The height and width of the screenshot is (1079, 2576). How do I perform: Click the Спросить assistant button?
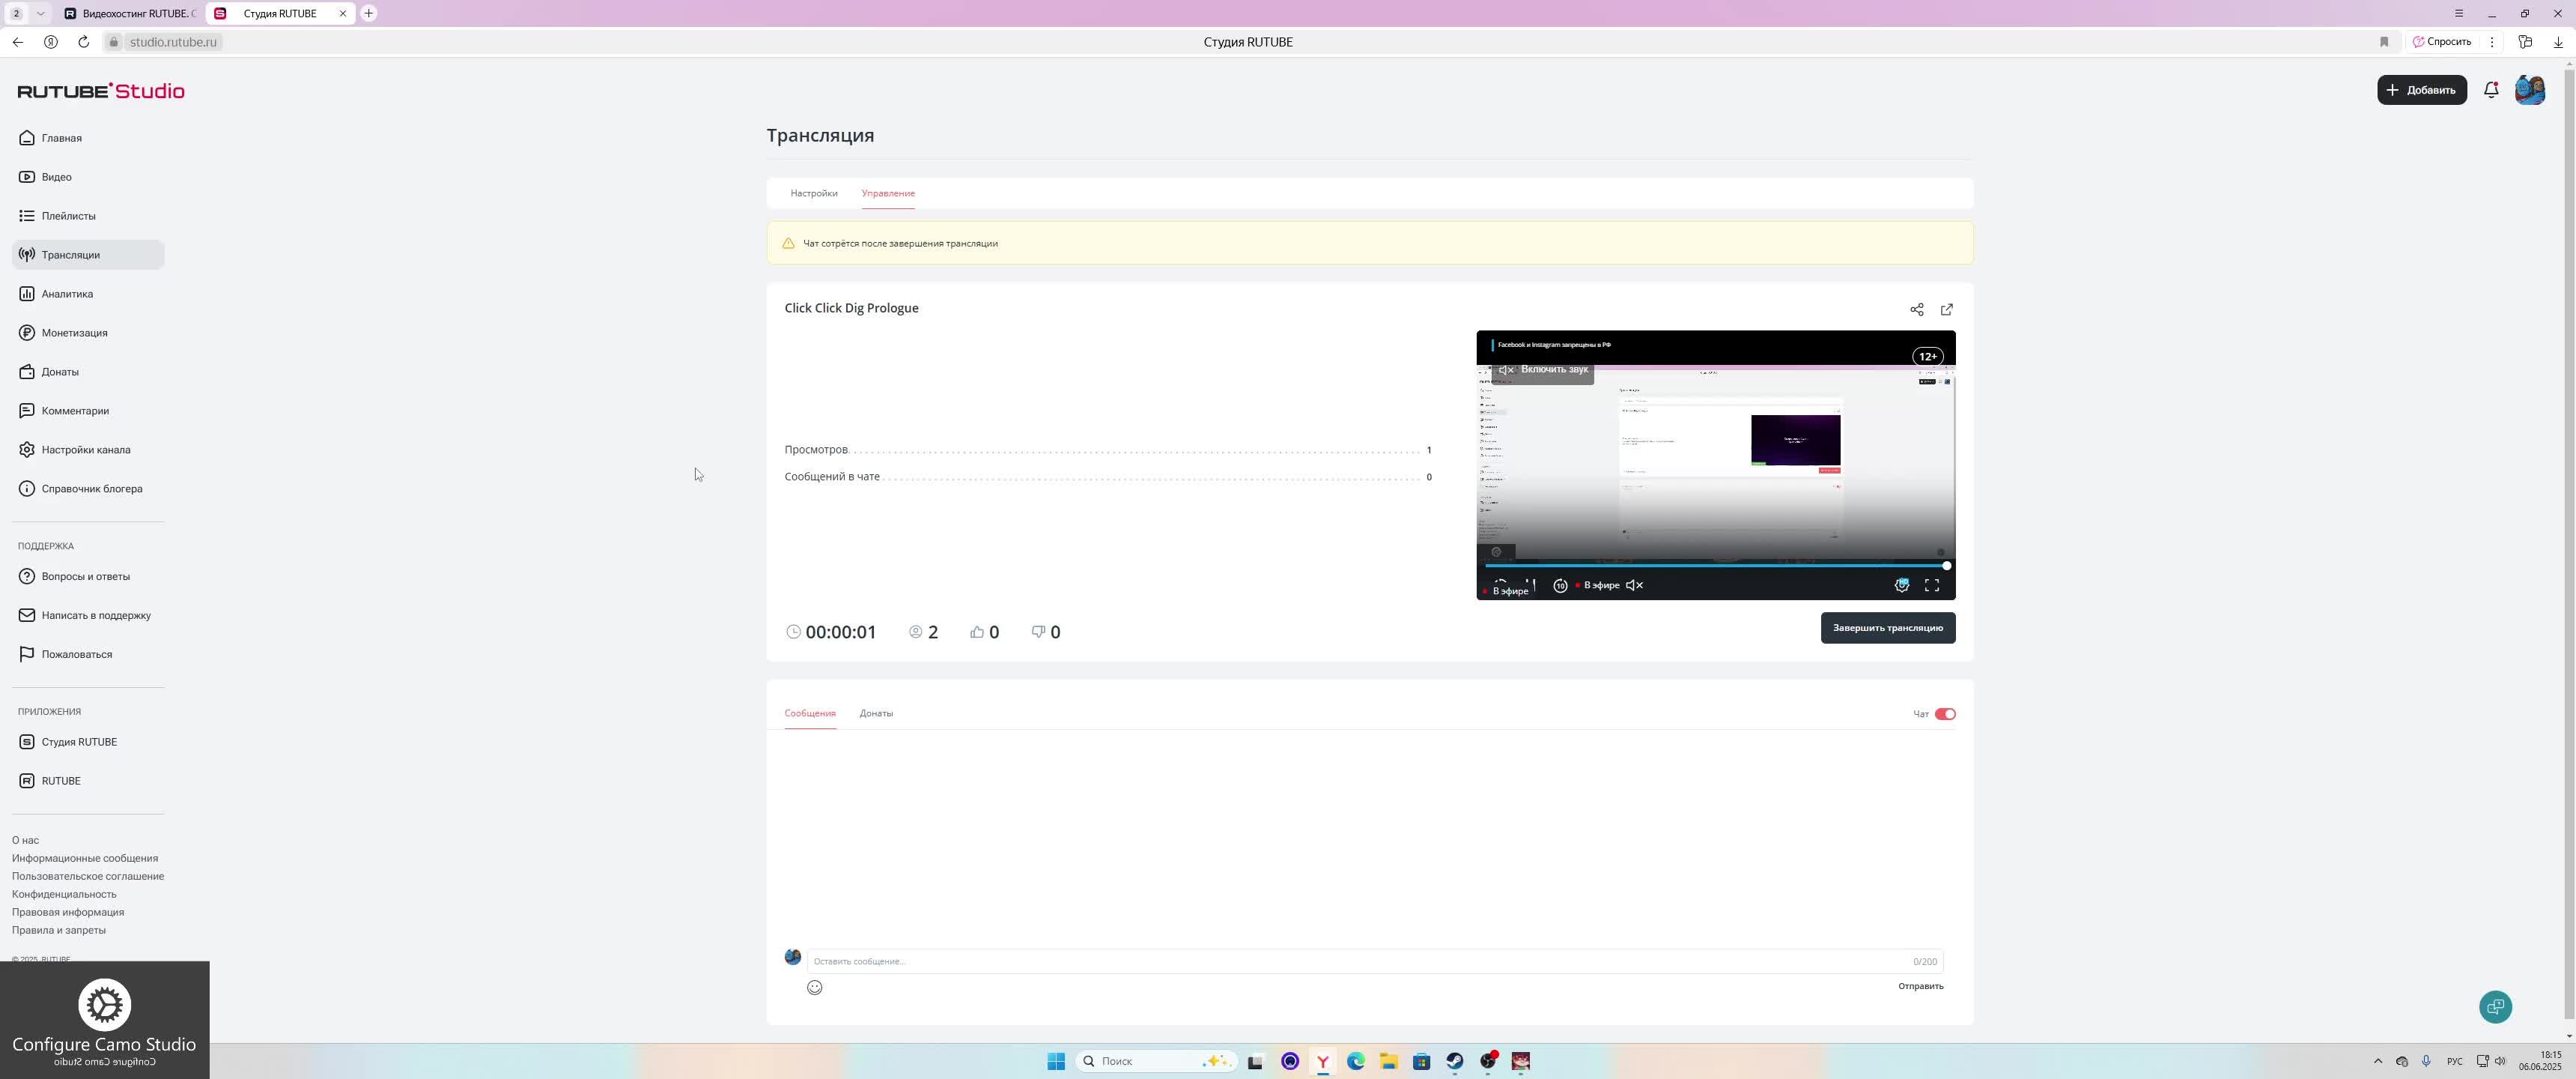click(2442, 42)
